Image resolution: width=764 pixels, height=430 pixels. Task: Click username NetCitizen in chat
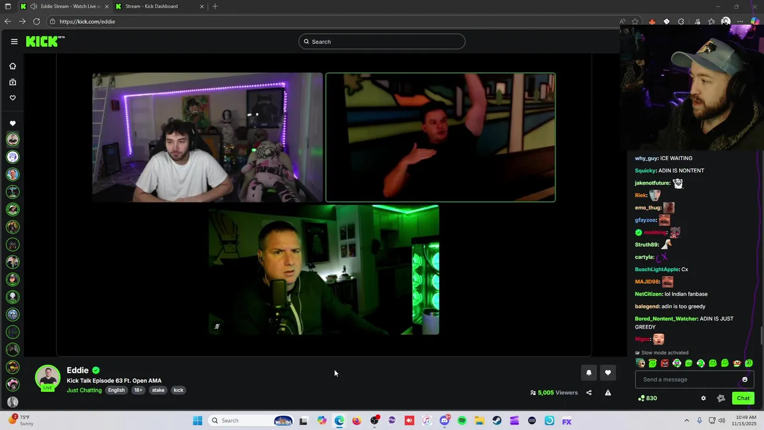pos(649,294)
